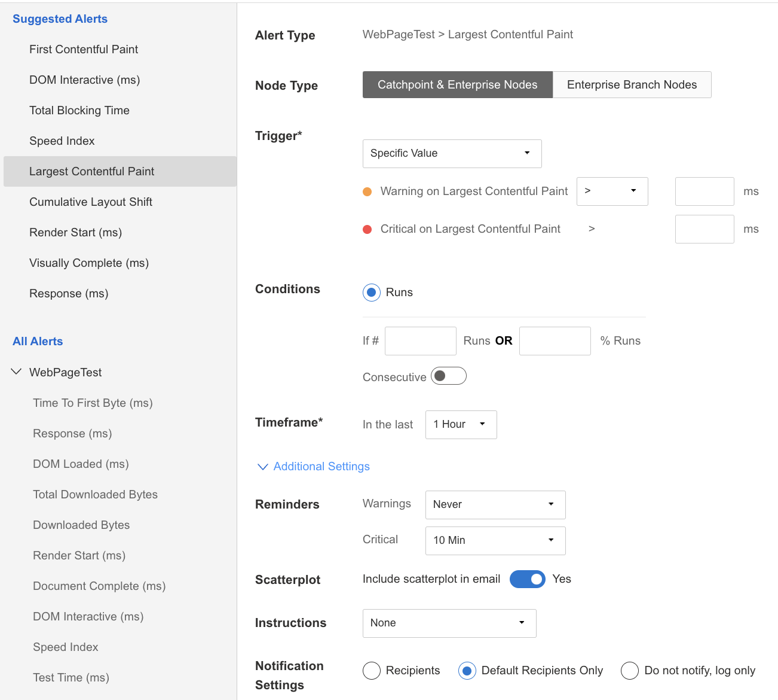
Task: Select DOM Loaded (ms) item
Action: 81,464
